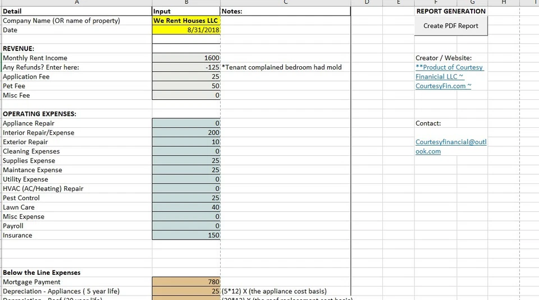Select the Application Fee input cell
The width and height of the screenshot is (539, 300).
[186, 77]
